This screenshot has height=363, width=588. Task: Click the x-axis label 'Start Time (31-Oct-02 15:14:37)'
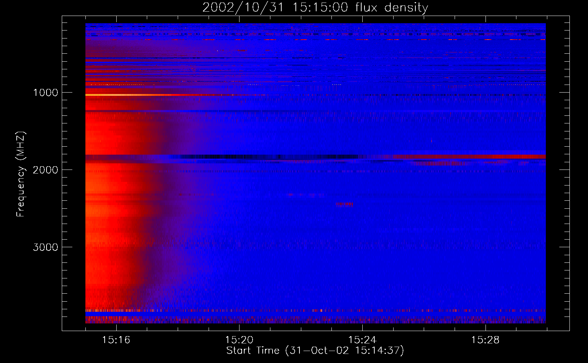pyautogui.click(x=315, y=351)
